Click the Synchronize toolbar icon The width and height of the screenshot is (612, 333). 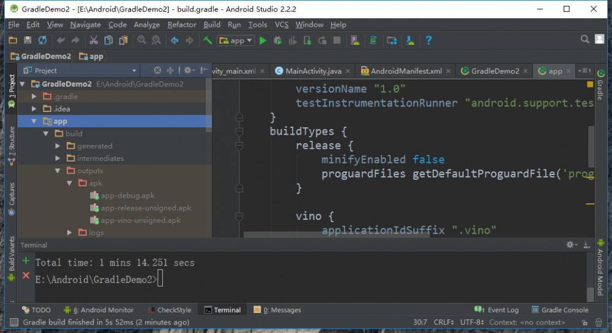click(x=42, y=40)
